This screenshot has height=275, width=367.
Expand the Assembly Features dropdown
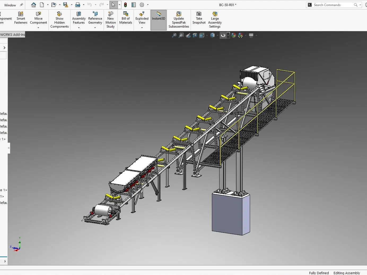click(79, 28)
